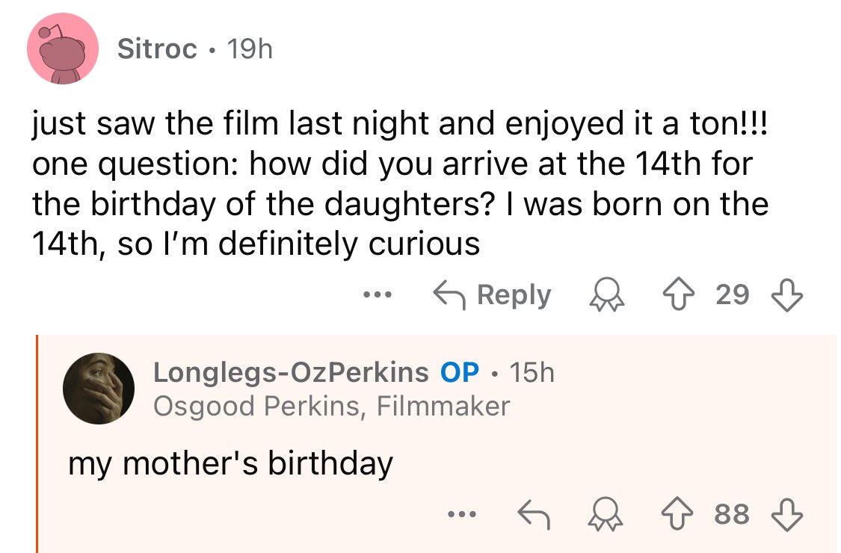Click the "my mother's birthday" comment text
The height and width of the screenshot is (553, 841).
click(230, 463)
